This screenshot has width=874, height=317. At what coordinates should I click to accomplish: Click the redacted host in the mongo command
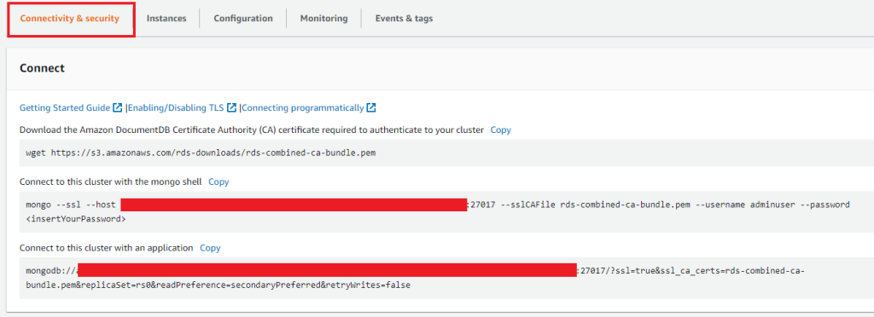click(x=294, y=205)
